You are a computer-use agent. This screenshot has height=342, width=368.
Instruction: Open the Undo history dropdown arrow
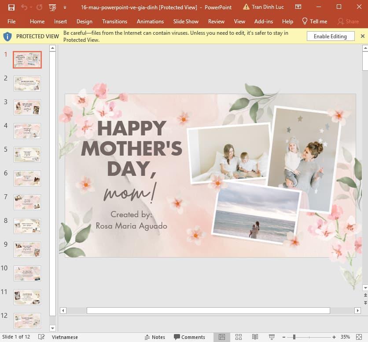click(x=30, y=7)
